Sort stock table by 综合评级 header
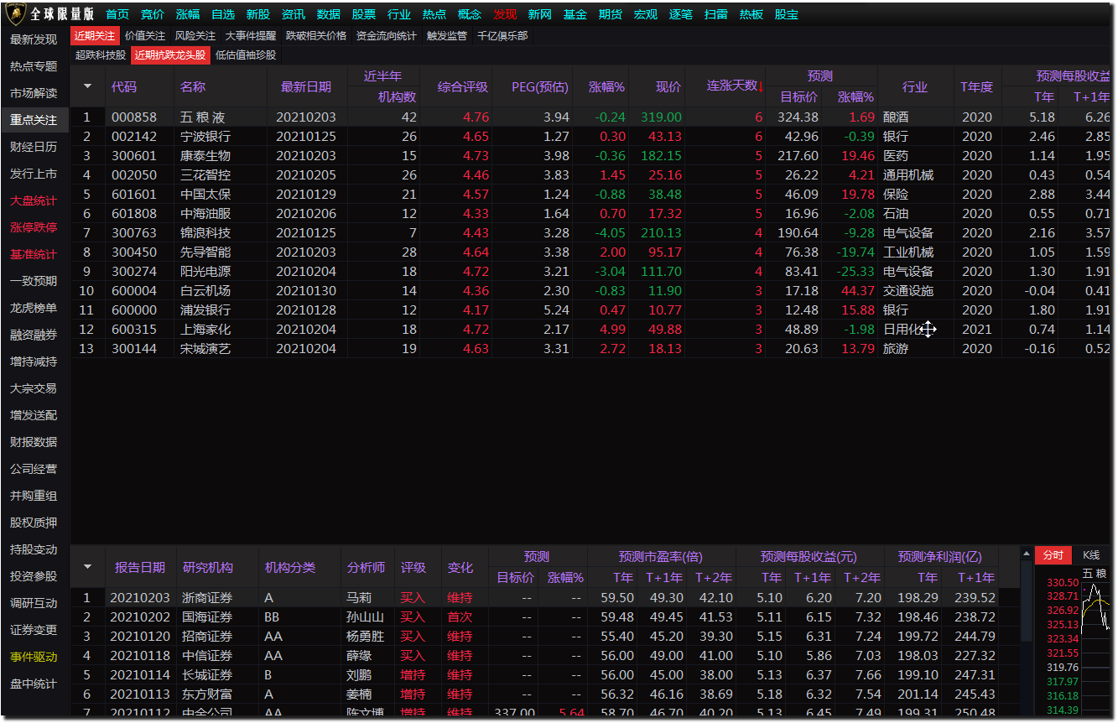The image size is (1118, 723). pos(462,86)
